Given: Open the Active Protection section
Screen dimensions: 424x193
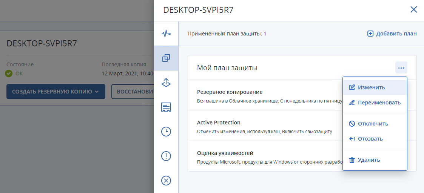Looking at the screenshot, I should pyautogui.click(x=265, y=126).
